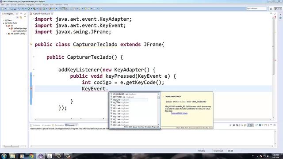Click Pin Console icon
The width and height of the screenshot is (283, 159).
click(256, 125)
